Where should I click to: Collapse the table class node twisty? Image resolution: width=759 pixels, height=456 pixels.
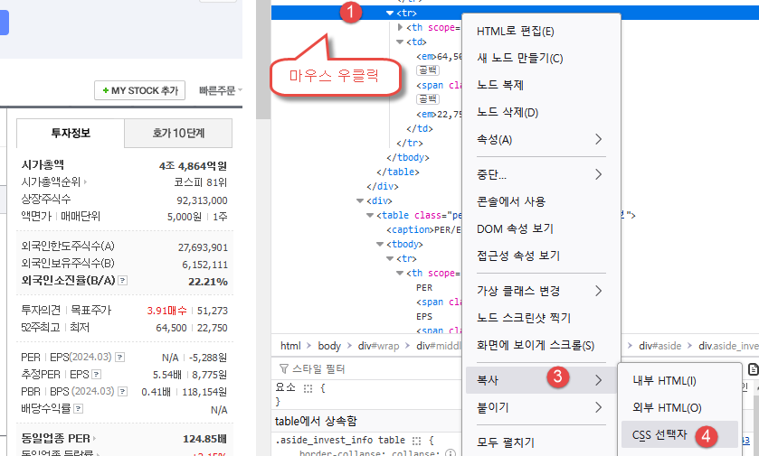coord(370,215)
